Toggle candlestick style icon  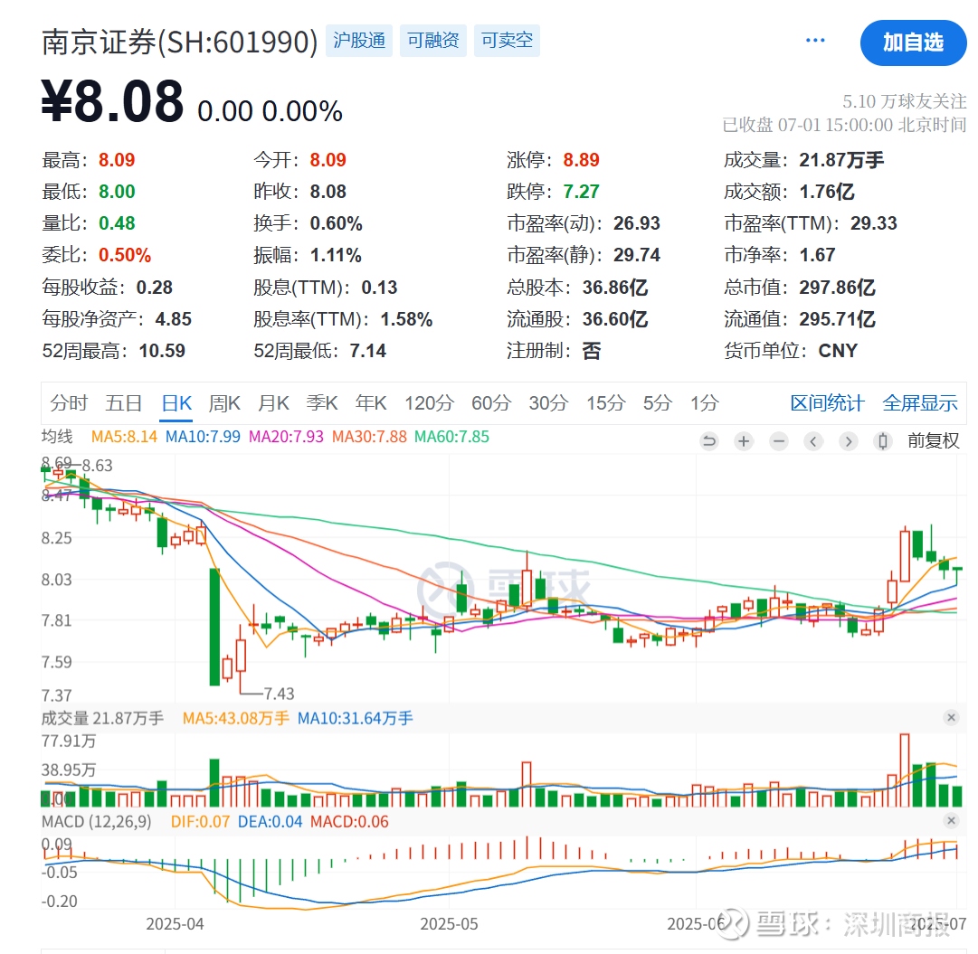pos(883,441)
